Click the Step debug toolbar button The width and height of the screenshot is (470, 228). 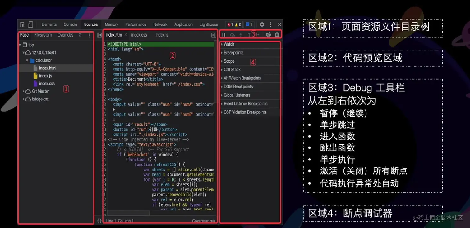tap(257, 35)
